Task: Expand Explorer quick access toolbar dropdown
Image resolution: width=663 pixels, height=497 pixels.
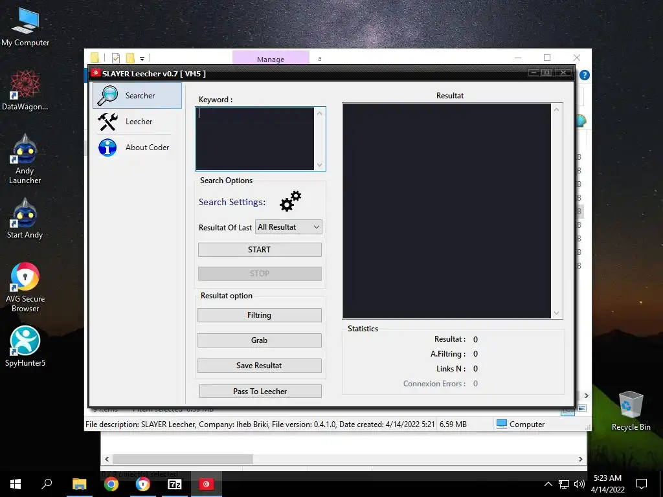Action: click(x=142, y=58)
